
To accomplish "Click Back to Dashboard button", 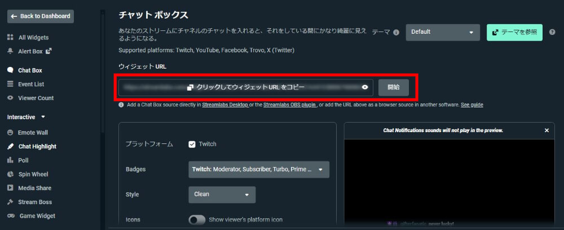I will (41, 16).
